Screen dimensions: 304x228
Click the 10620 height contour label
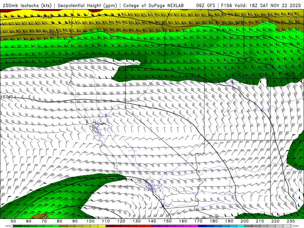[x=53, y=34]
